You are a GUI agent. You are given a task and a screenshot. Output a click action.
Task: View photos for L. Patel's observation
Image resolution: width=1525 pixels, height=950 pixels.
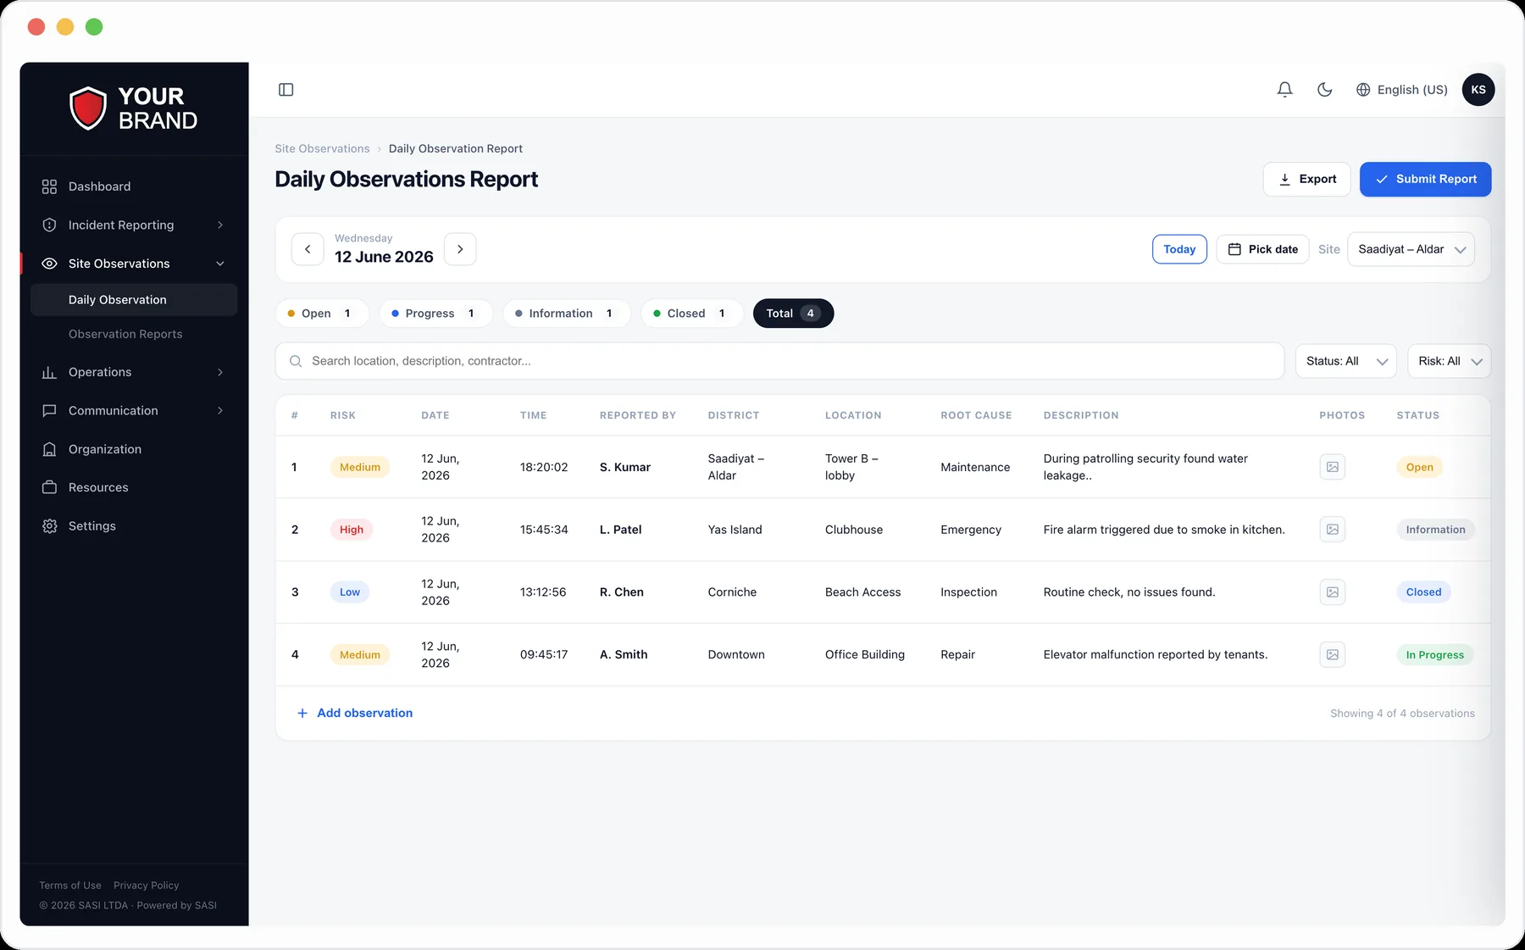click(1333, 530)
